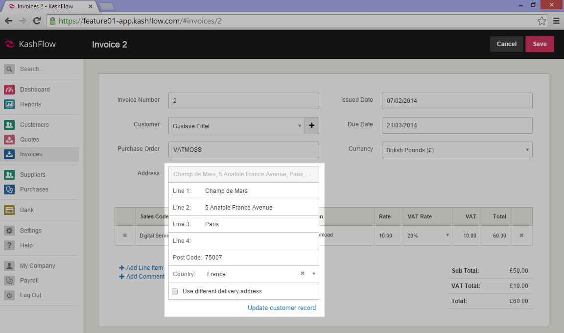Click the Post Code field 75007
The image size is (564, 333).
[x=259, y=258]
